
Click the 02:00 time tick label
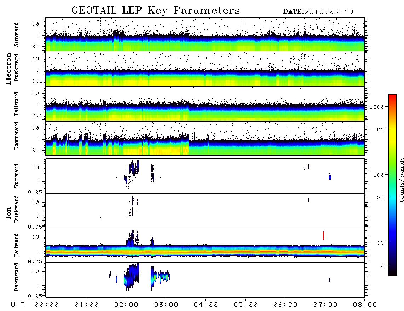[x=126, y=305]
